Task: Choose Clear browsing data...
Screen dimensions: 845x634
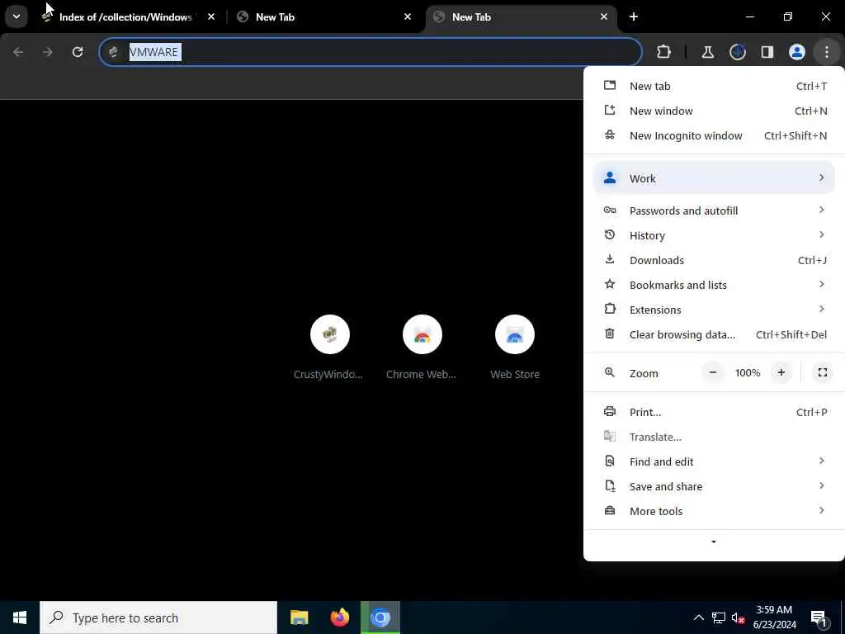Action: pyautogui.click(x=714, y=334)
